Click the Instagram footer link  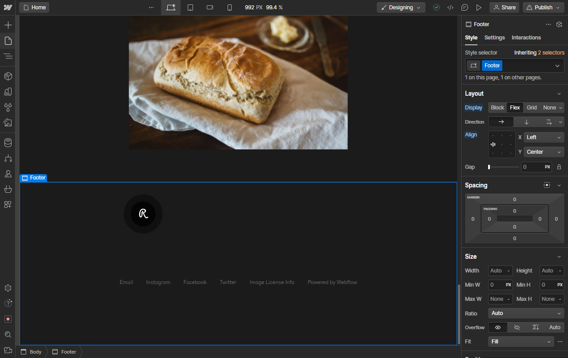[x=158, y=282]
